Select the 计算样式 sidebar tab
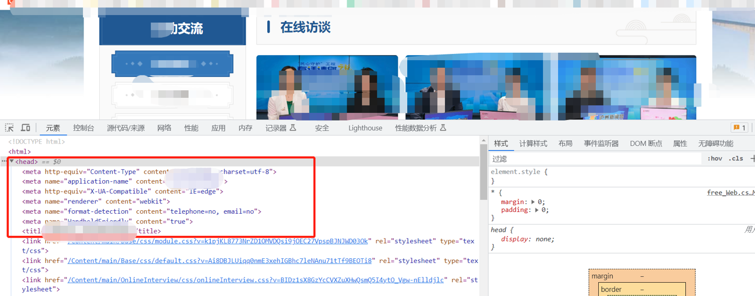Image resolution: width=755 pixels, height=296 pixels. coord(533,144)
